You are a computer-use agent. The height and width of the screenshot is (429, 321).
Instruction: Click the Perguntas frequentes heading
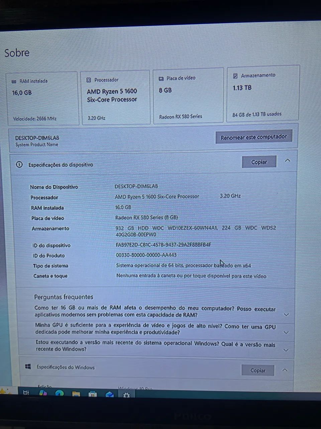click(64, 297)
